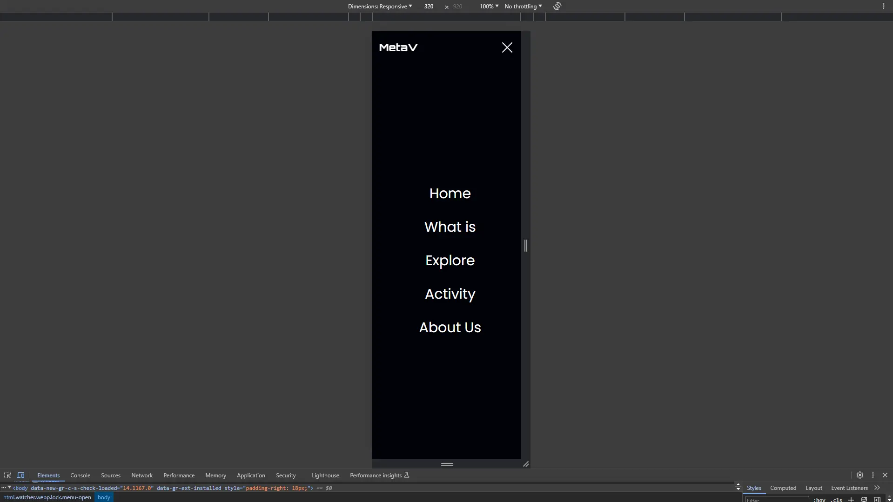Select the body breadcrumb
Viewport: 893px width, 502px height.
[104, 497]
